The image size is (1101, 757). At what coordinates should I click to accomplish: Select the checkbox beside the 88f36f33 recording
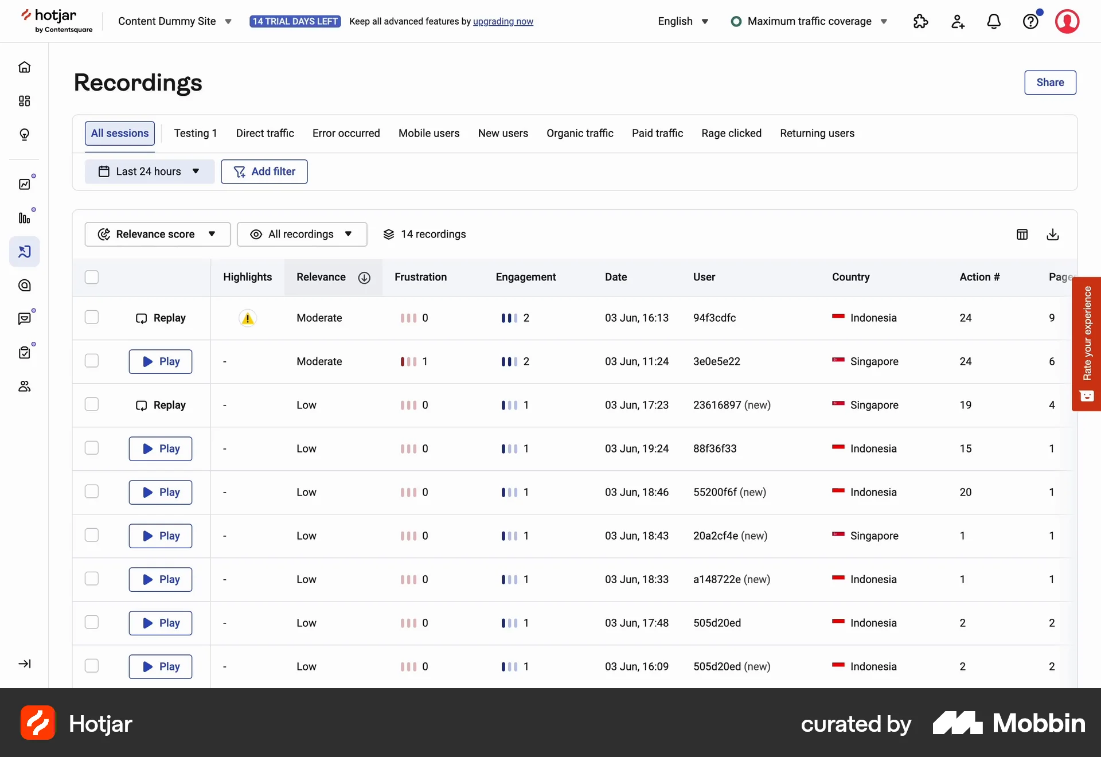click(x=92, y=448)
